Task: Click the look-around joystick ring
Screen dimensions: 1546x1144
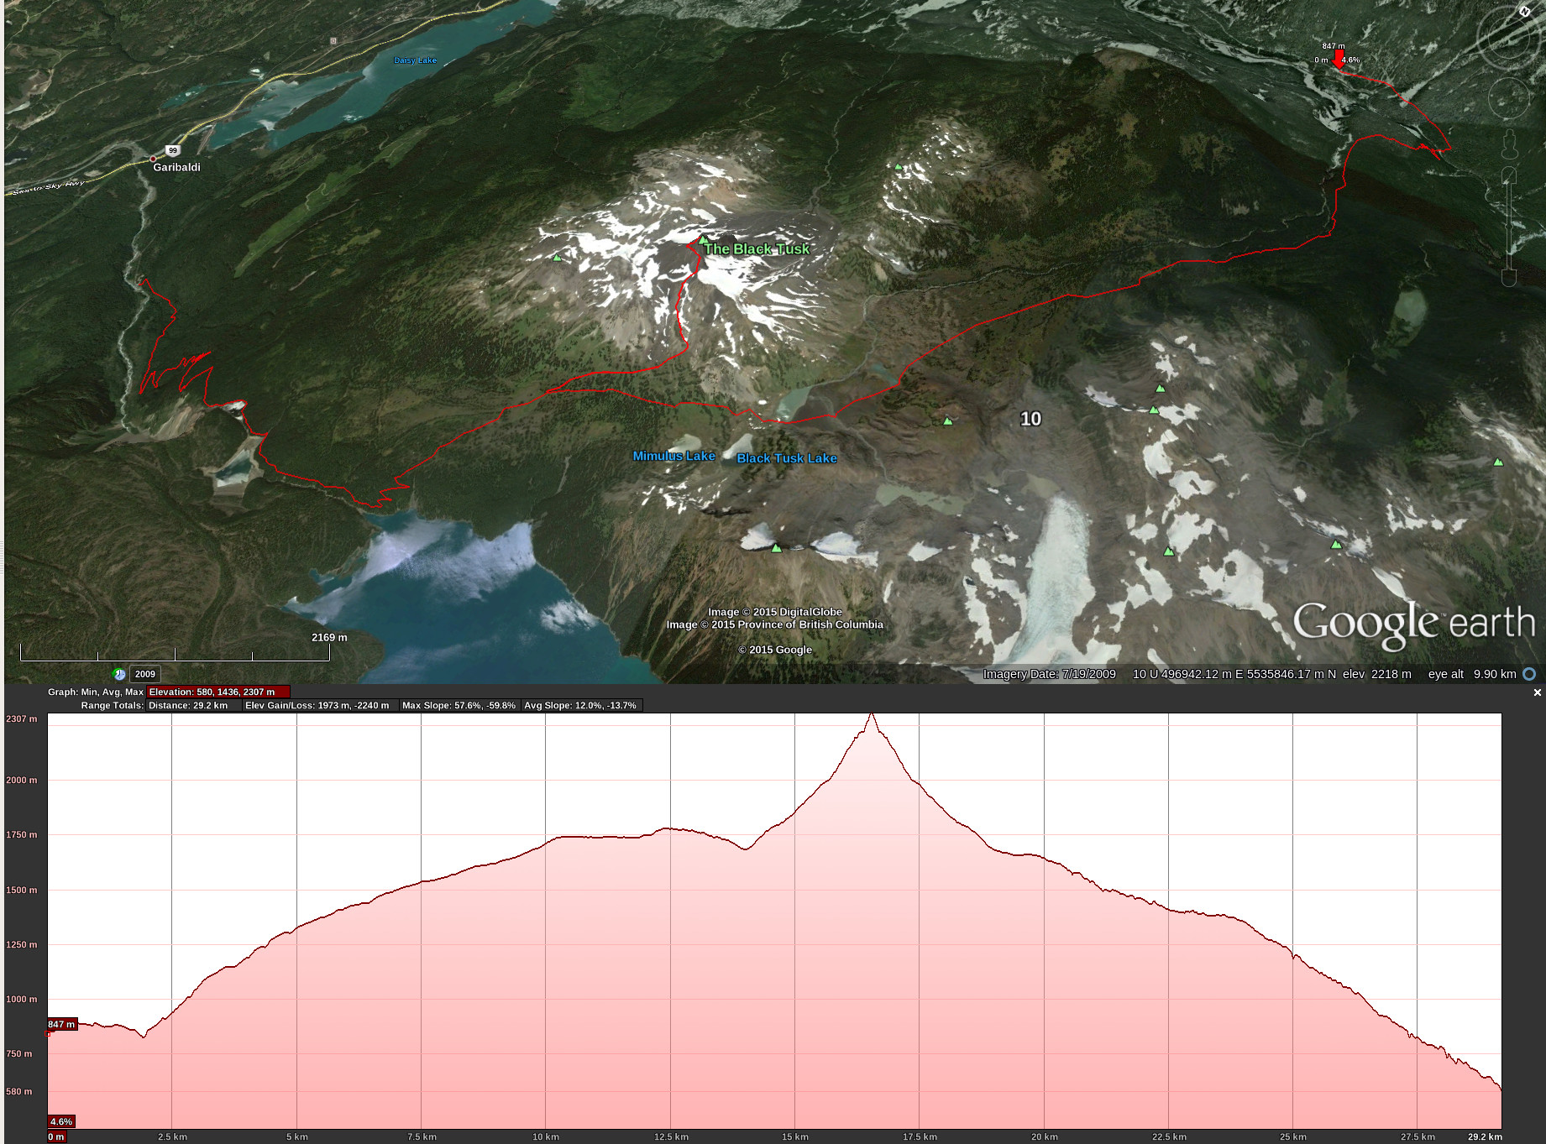Action: point(1509,39)
